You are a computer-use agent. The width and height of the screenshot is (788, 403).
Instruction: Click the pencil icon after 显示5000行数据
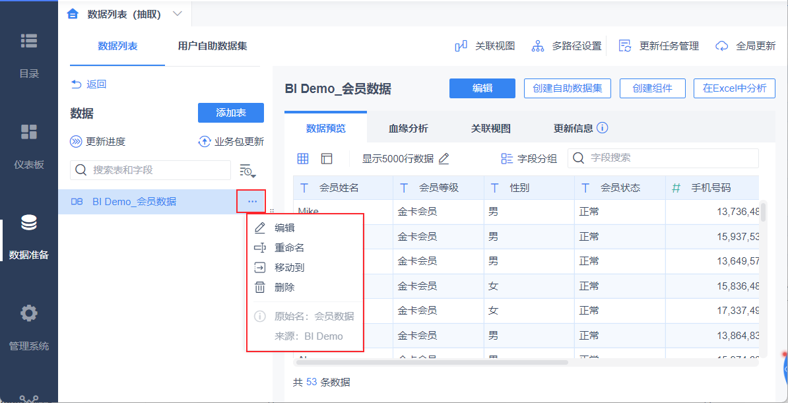pos(443,159)
